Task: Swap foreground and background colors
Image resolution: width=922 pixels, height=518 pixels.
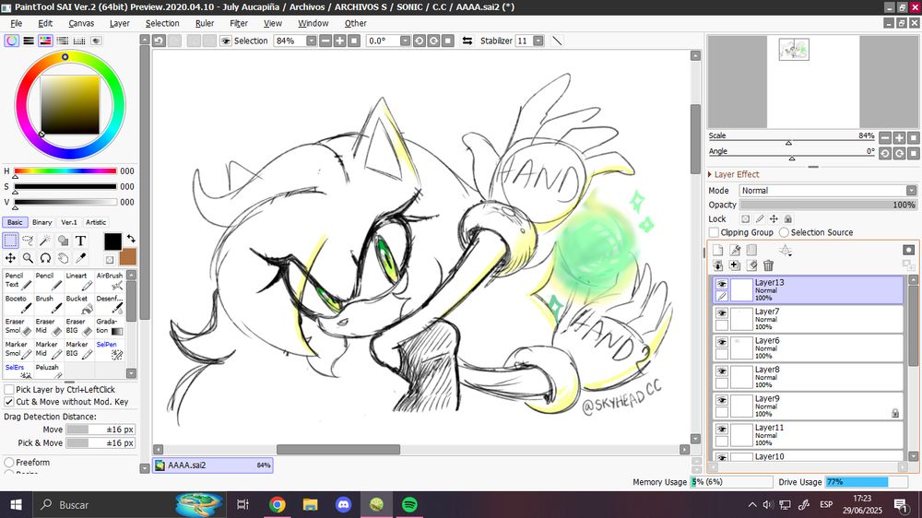Action: [131, 239]
